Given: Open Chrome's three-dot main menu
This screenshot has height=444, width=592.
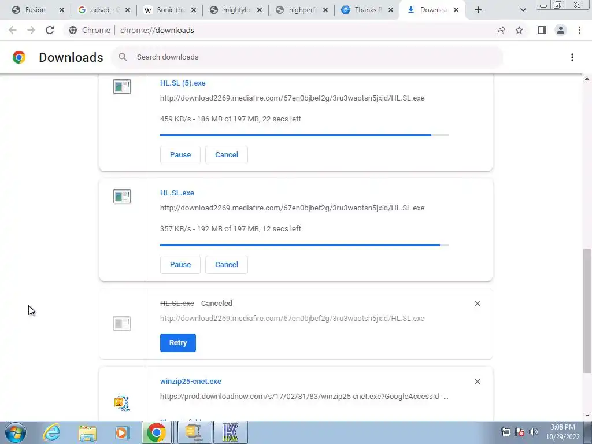Looking at the screenshot, I should 579,30.
